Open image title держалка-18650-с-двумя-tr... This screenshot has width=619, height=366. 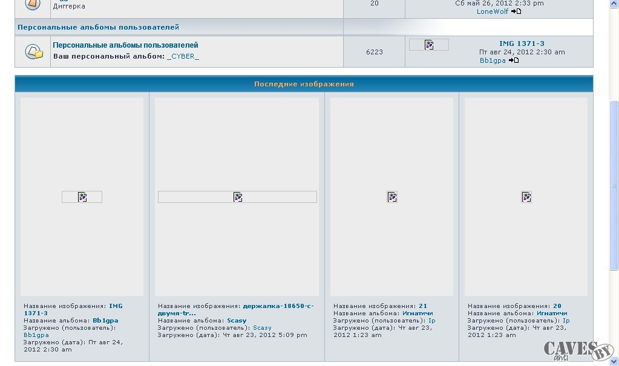(x=235, y=310)
